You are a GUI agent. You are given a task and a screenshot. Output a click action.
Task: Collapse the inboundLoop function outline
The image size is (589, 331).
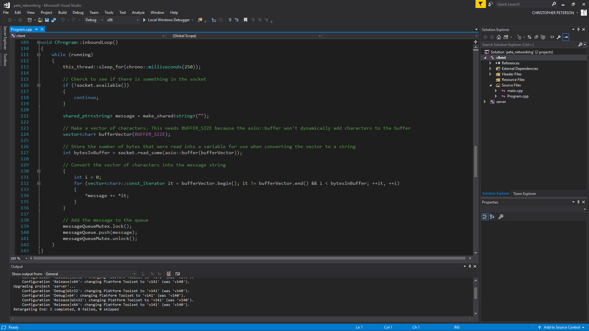click(39, 42)
